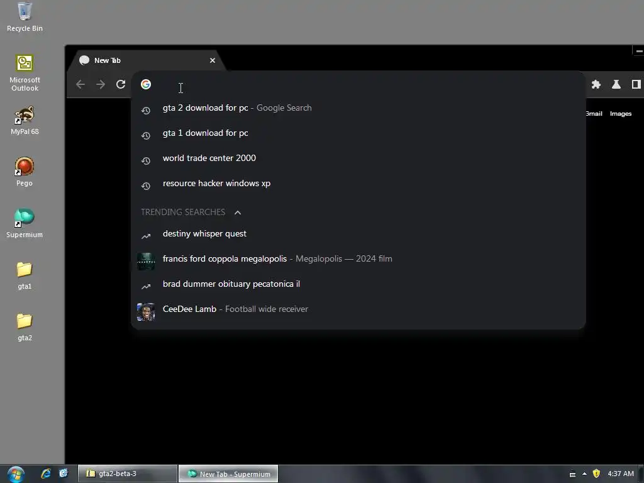Select CeeDee Lamb suggestion

click(358, 309)
